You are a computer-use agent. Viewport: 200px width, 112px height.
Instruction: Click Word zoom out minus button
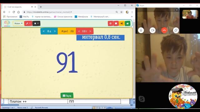114,108
